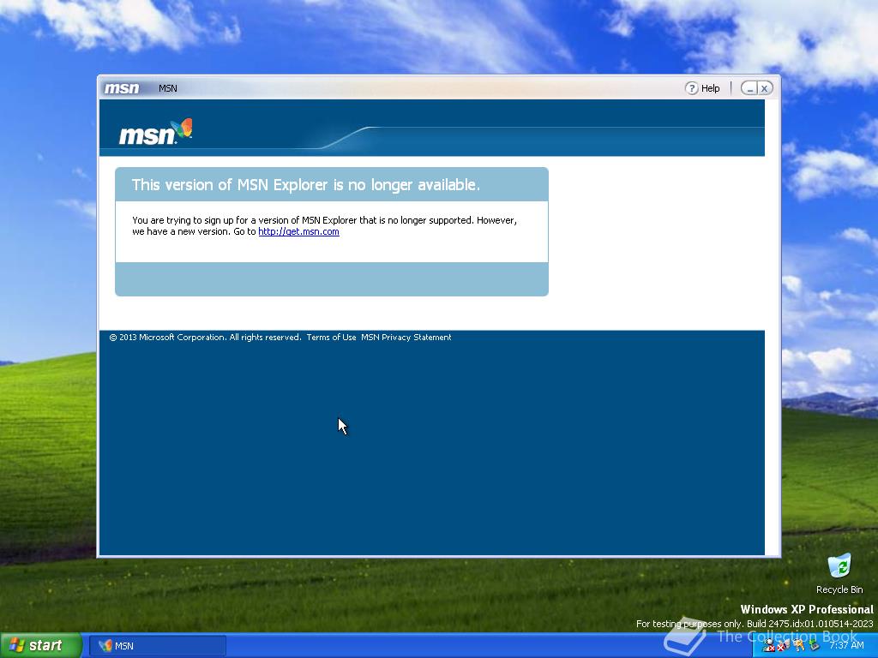Open the Windows Start menu
878x658 pixels.
coord(41,646)
